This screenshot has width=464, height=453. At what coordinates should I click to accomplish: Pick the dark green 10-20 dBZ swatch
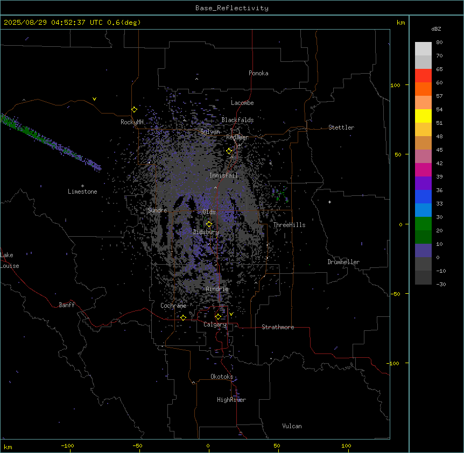(423, 237)
